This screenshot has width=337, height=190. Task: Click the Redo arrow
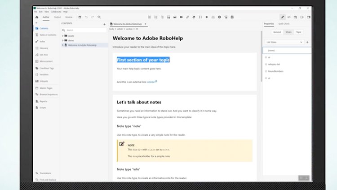pyautogui.click(x=93, y=17)
